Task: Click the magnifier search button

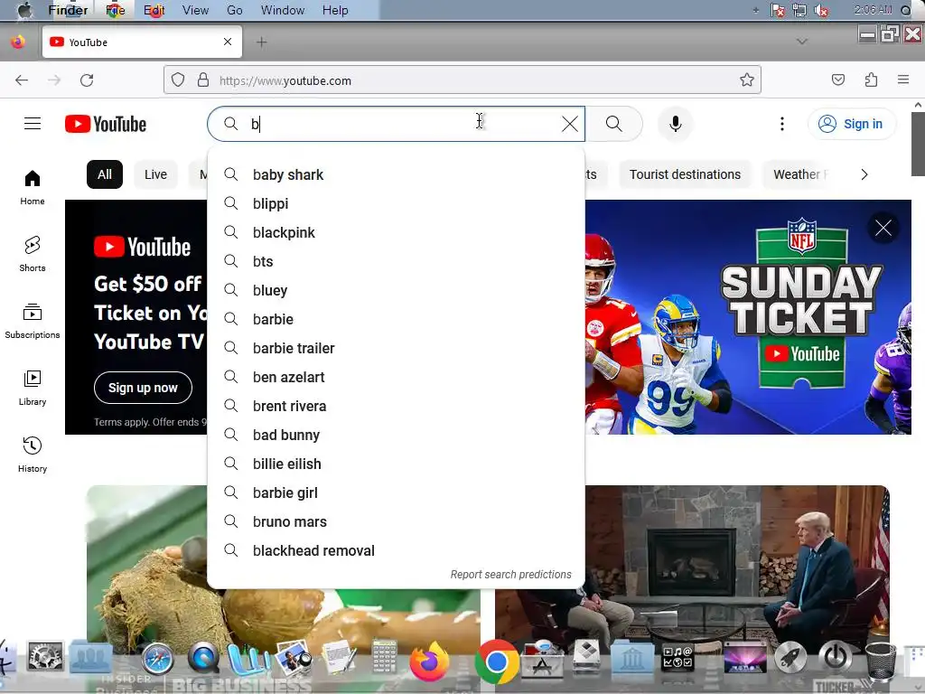Action: pos(614,124)
